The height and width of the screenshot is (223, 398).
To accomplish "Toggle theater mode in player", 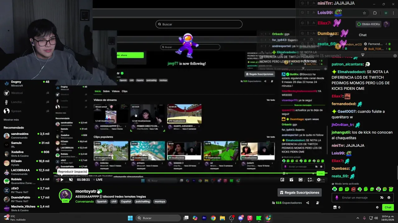I will (300, 180).
